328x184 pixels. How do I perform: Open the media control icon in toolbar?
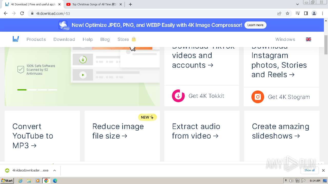tap(298, 13)
